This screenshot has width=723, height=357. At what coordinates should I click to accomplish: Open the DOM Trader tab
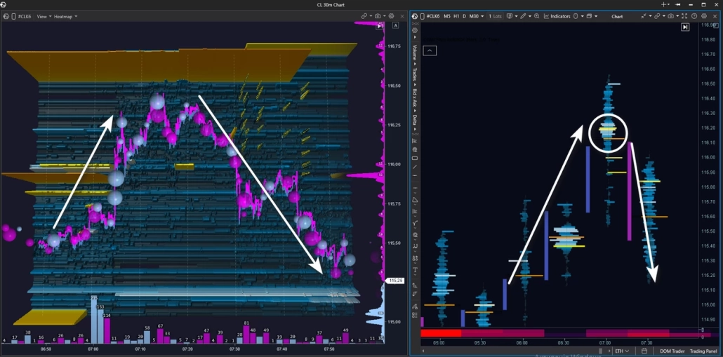[672, 351]
